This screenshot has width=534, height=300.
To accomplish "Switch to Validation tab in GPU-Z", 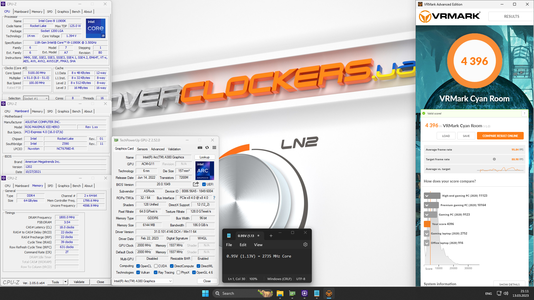I will pos(174,149).
